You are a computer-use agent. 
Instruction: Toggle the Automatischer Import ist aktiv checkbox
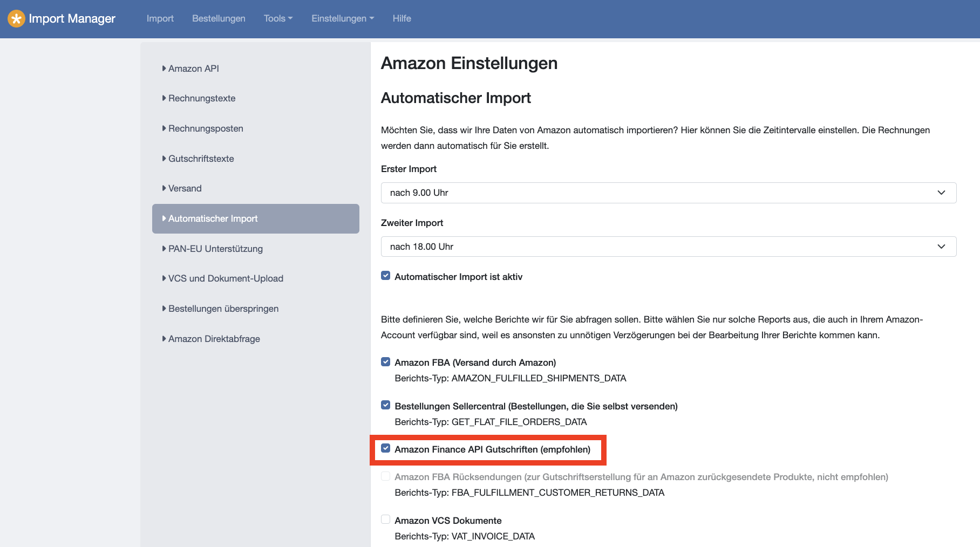pyautogui.click(x=386, y=276)
